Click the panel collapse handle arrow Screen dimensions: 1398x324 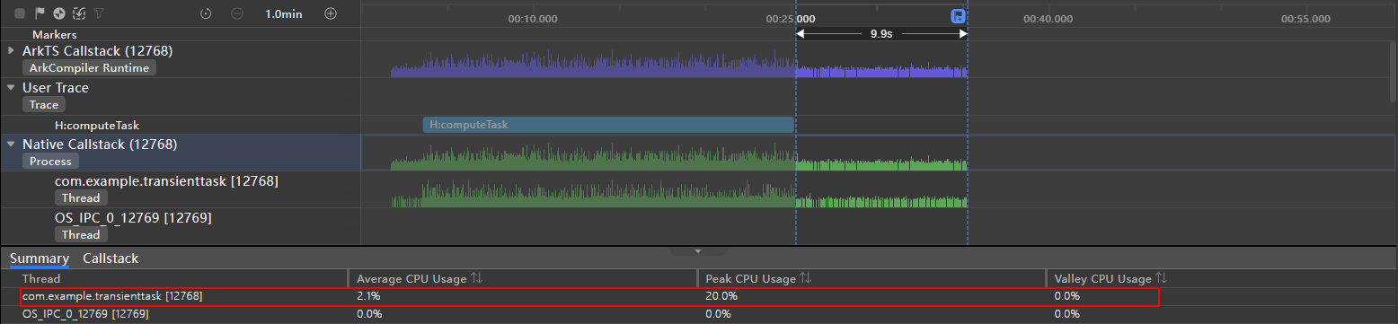pos(698,250)
